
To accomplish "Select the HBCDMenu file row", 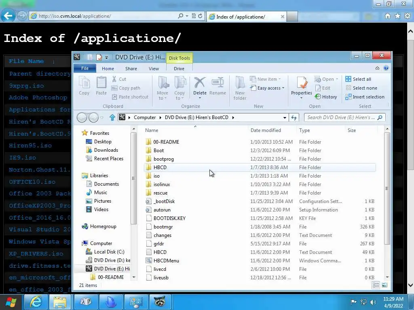I will coord(260,261).
